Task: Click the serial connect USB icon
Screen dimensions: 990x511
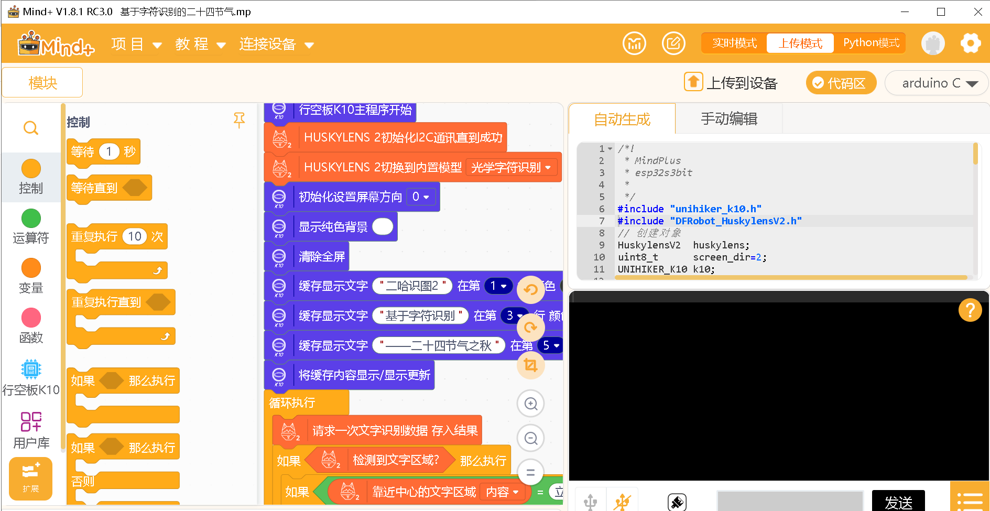Action: click(591, 502)
